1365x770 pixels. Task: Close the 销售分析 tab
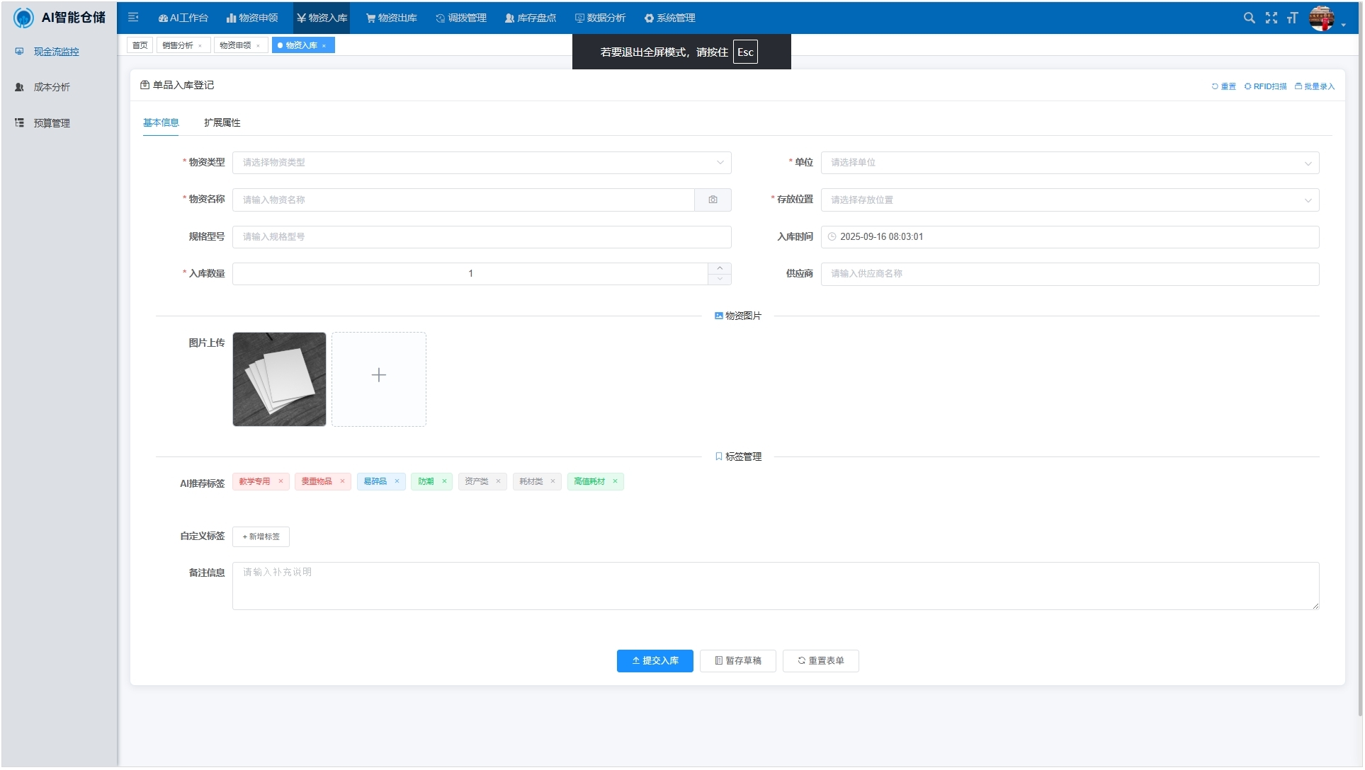200,46
